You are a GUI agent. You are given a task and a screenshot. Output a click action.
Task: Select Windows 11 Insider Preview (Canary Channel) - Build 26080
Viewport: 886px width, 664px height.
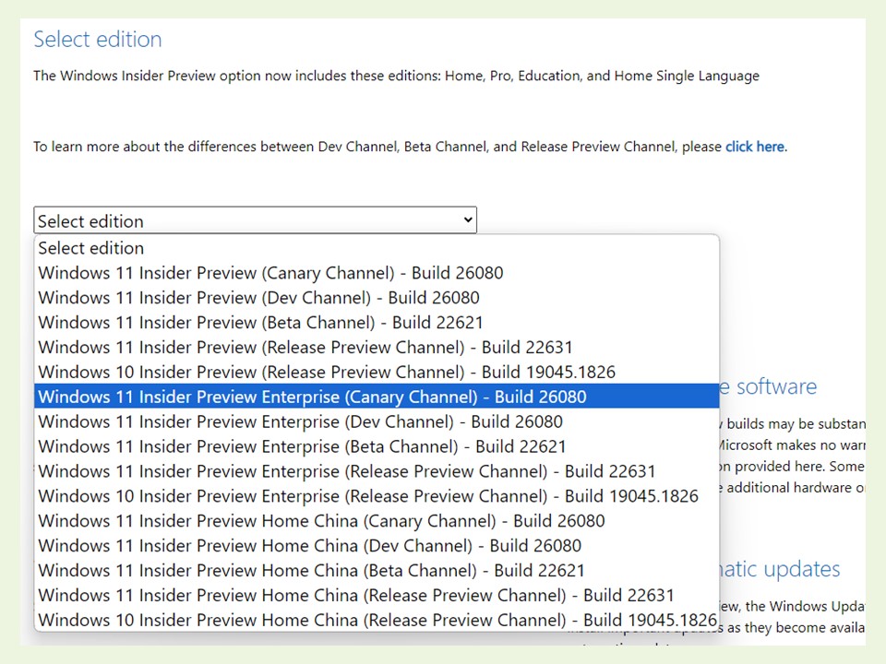tap(377, 273)
